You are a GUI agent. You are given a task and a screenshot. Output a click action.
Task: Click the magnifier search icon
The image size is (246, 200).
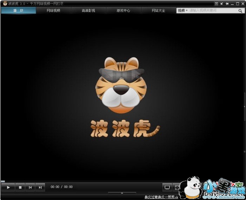pos(240,11)
